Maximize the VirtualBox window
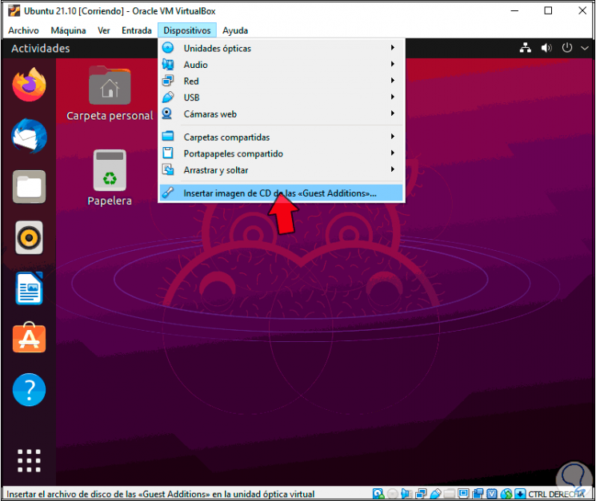Viewport: 596px width, 501px height. 548,10
